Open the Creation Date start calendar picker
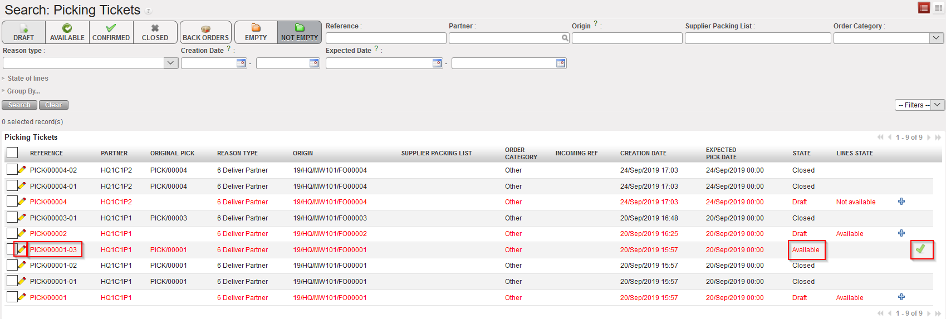This screenshot has width=946, height=319. 241,63
